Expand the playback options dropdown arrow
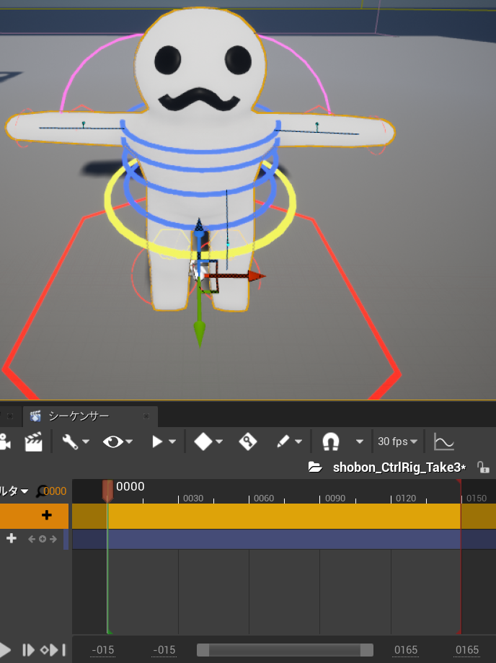496x663 pixels. tap(172, 442)
